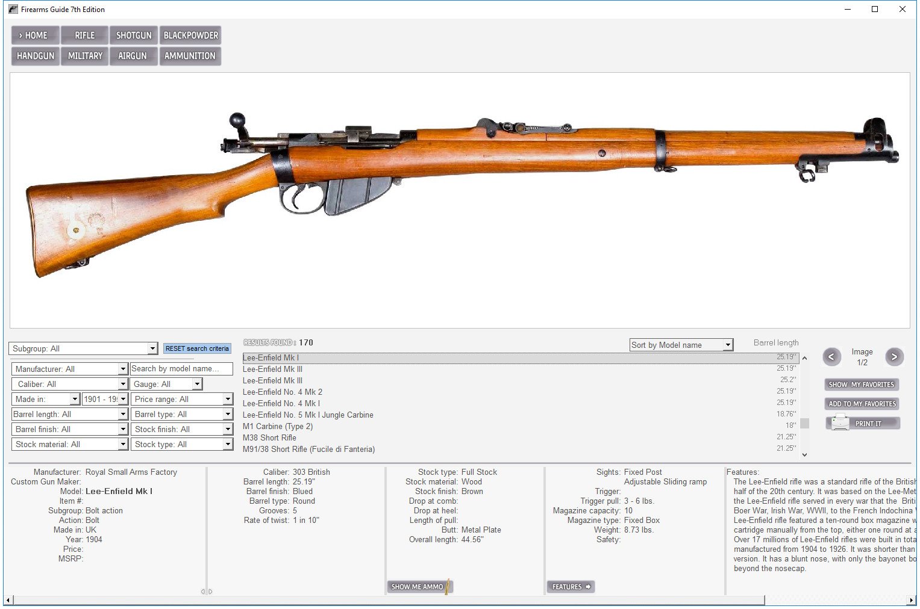920x609 pixels.
Task: Switch to the Shotgun category
Action: click(x=134, y=36)
